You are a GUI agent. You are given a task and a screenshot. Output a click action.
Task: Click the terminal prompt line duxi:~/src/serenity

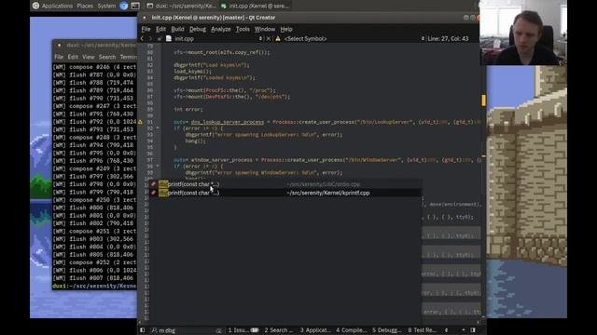click(x=94, y=286)
